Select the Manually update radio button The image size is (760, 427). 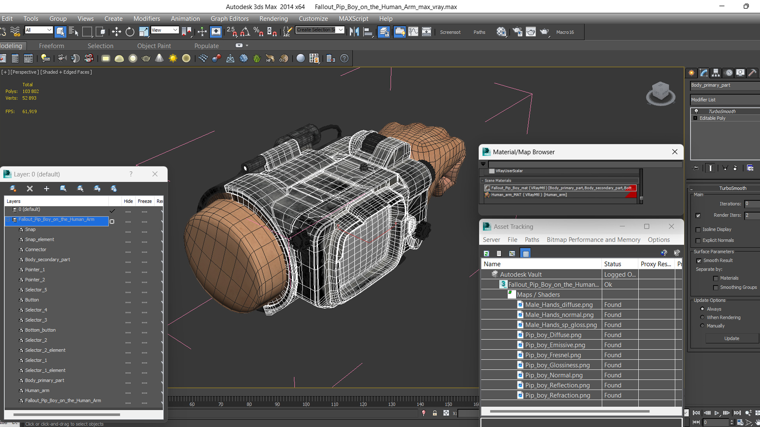pyautogui.click(x=703, y=326)
